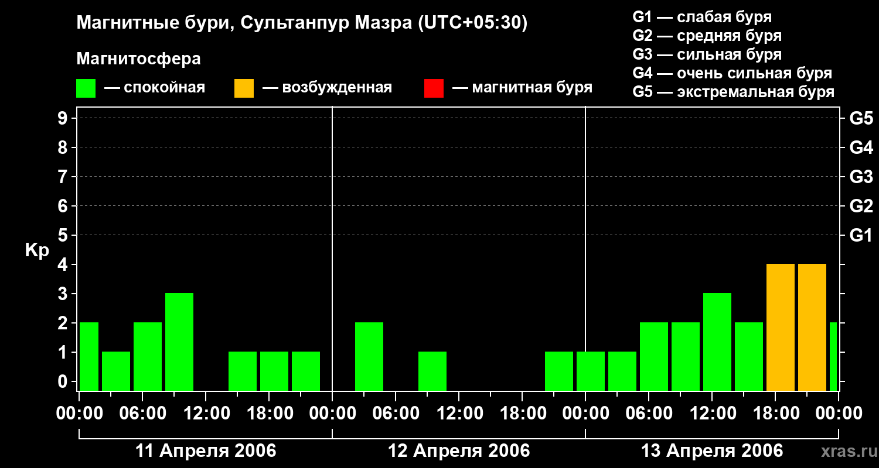This screenshot has height=468, width=879.
Task: Click the first orange Kp 4 bar starting near 18:00
Action: (781, 327)
